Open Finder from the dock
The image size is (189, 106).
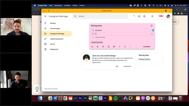pyautogui.click(x=40, y=98)
